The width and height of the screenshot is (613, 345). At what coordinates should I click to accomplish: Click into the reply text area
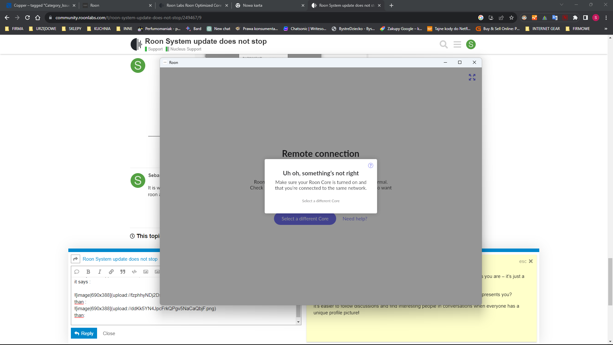(x=184, y=300)
